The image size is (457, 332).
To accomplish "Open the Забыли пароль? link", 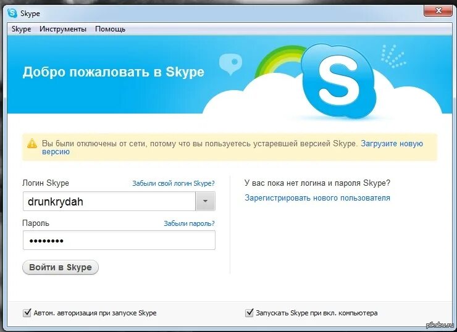I will (x=189, y=223).
